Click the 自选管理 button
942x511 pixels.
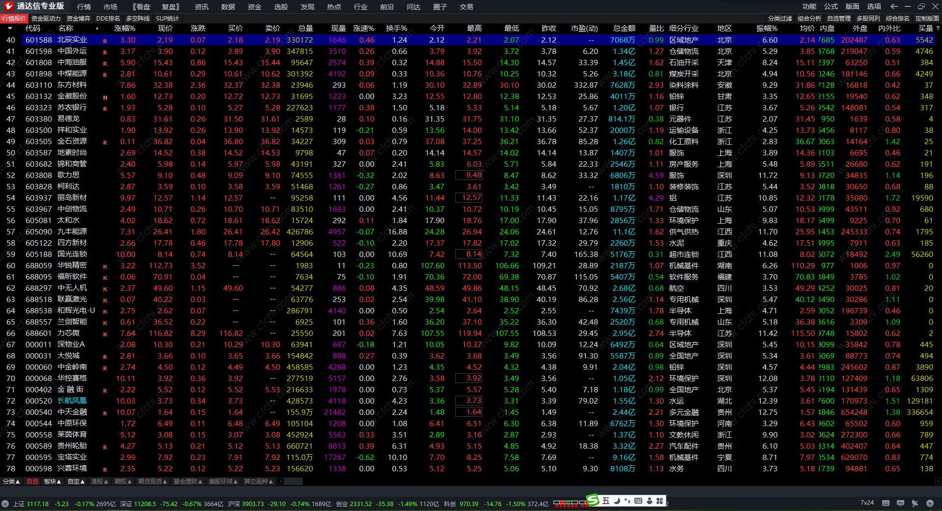[x=839, y=19]
